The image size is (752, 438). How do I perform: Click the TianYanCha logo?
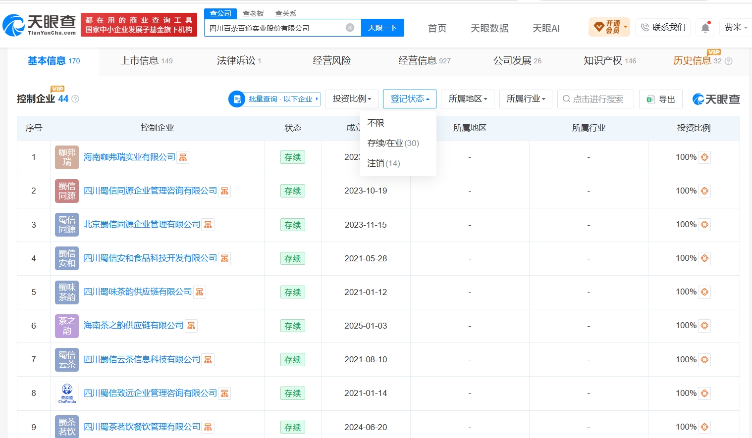pos(39,25)
